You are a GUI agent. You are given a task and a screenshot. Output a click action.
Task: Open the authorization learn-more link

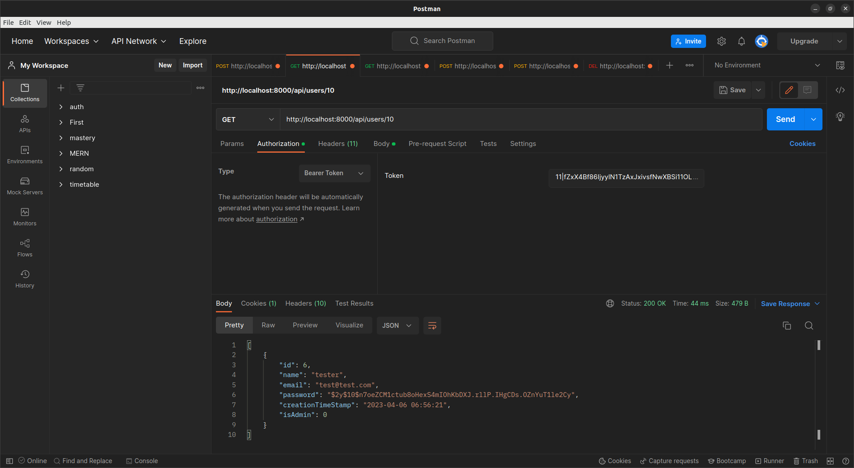(276, 219)
